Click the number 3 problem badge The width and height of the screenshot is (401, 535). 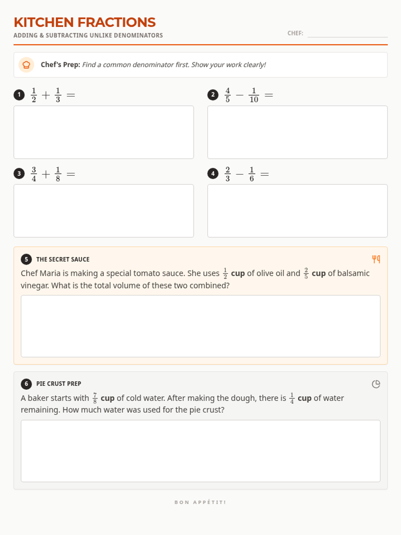(19, 174)
